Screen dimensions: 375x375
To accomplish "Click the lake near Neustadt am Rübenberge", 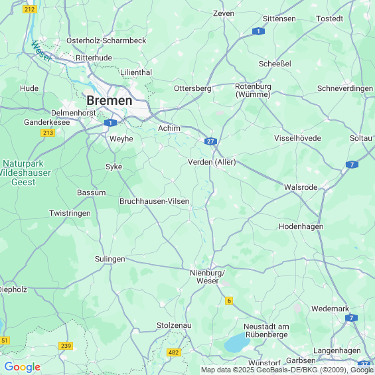I will [236, 342].
